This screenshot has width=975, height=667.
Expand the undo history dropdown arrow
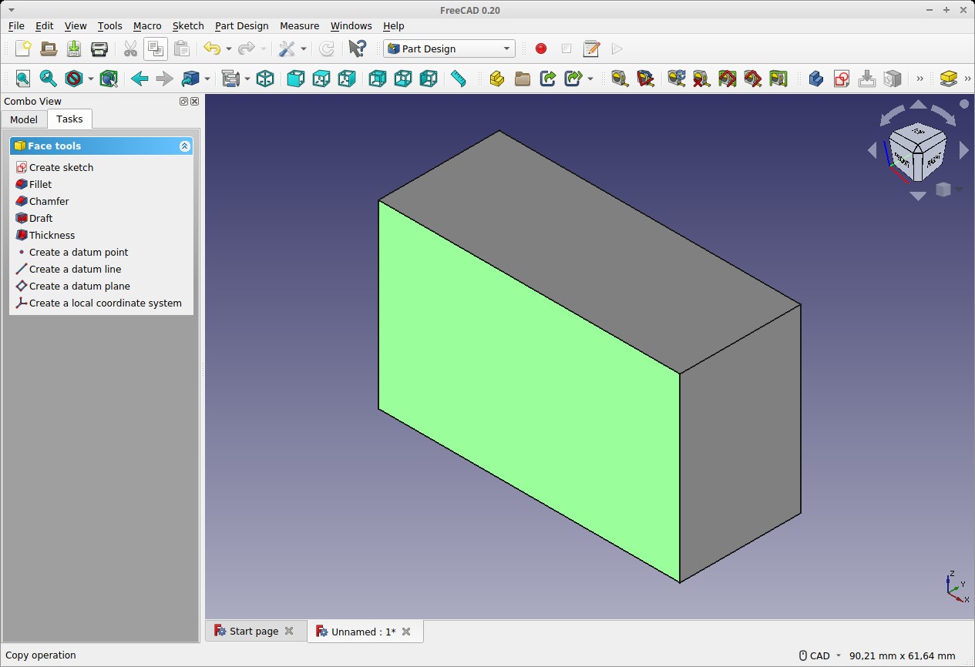228,49
